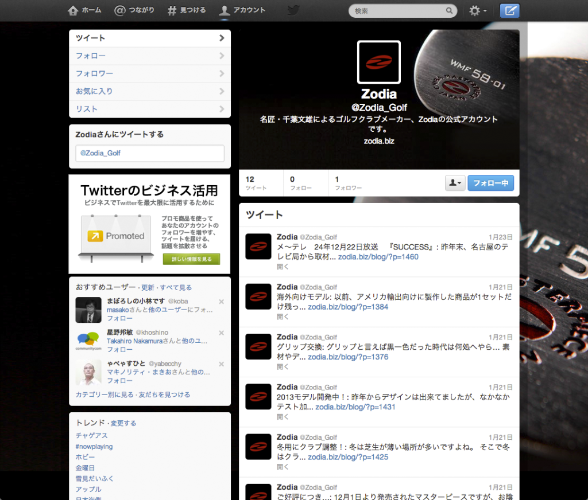Open link zodia.biz/blog/?p=1376
This screenshot has height=500, width=588.
coord(348,357)
